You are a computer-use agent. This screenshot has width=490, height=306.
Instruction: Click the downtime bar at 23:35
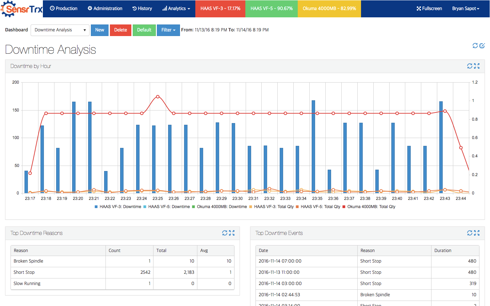point(313,147)
